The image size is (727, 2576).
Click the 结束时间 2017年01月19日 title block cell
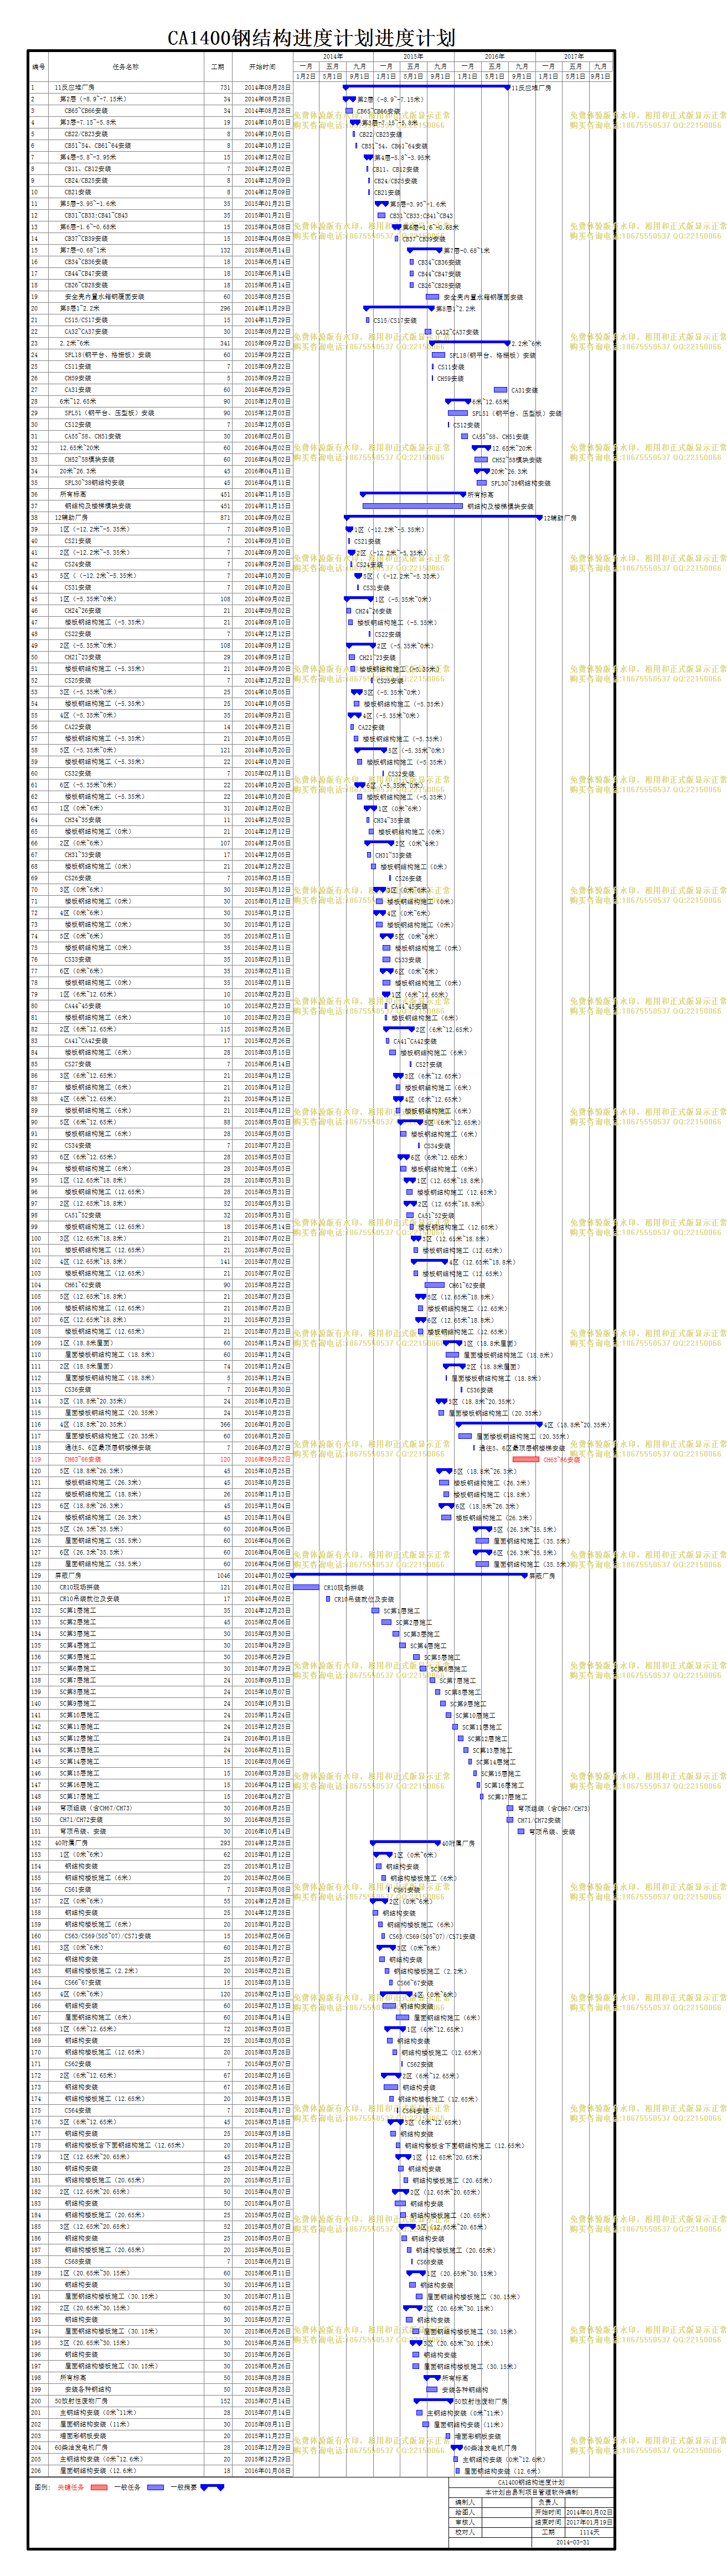pyautogui.click(x=572, y=2522)
